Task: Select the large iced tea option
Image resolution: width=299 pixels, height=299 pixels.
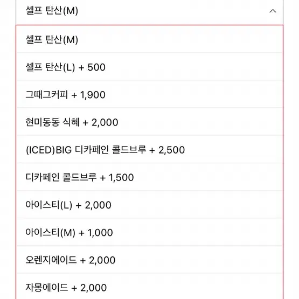Action: pos(150,205)
